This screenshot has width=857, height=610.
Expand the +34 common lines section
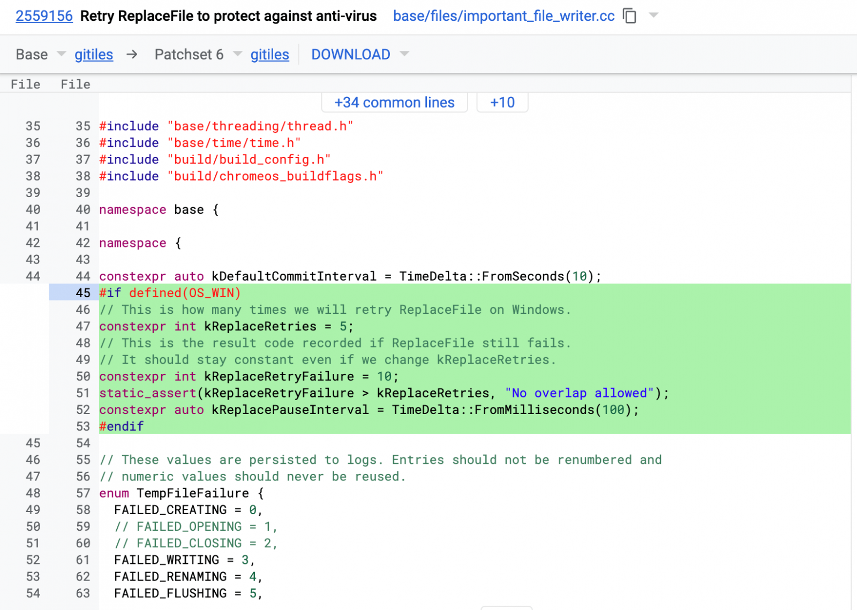click(x=394, y=102)
